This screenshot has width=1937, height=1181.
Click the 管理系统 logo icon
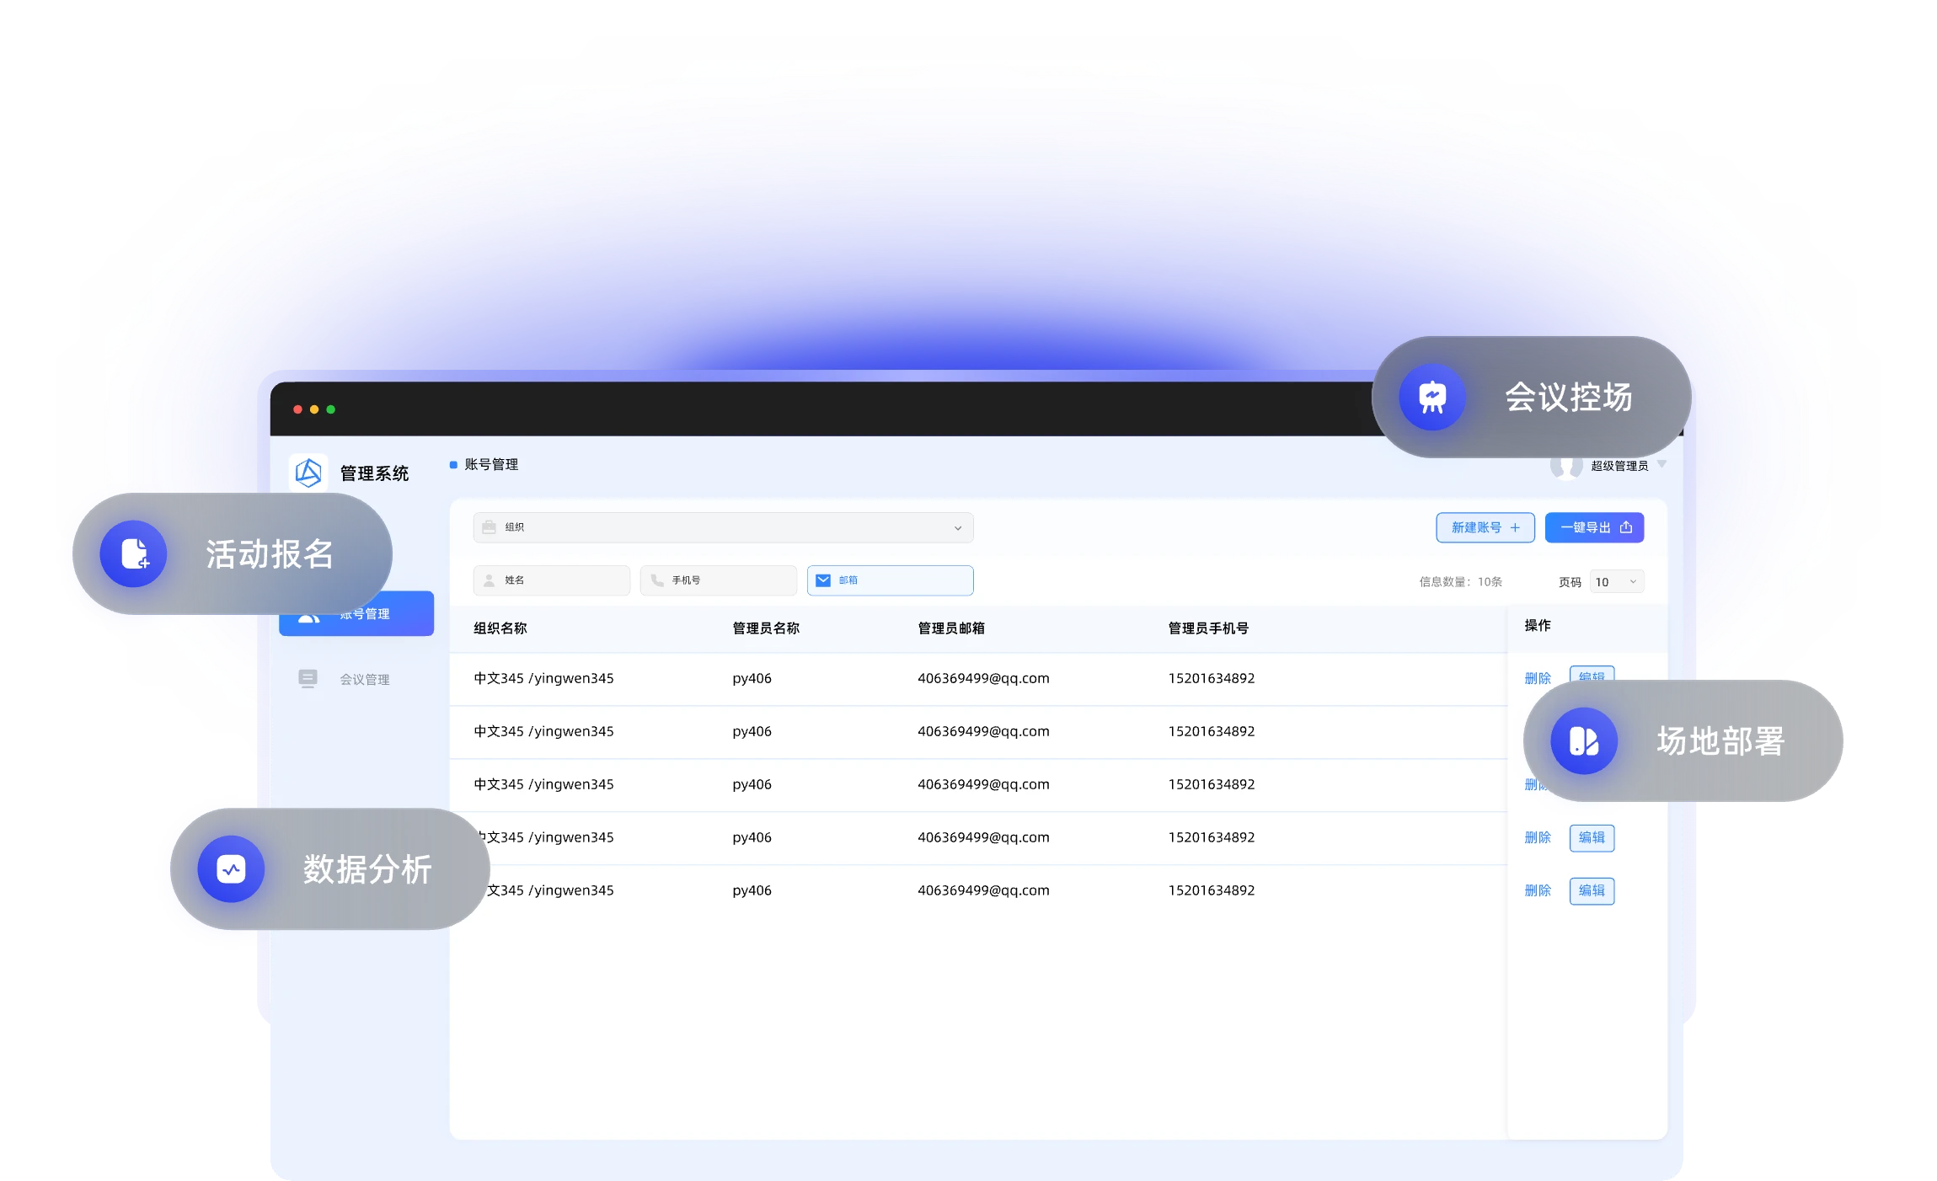click(x=308, y=473)
